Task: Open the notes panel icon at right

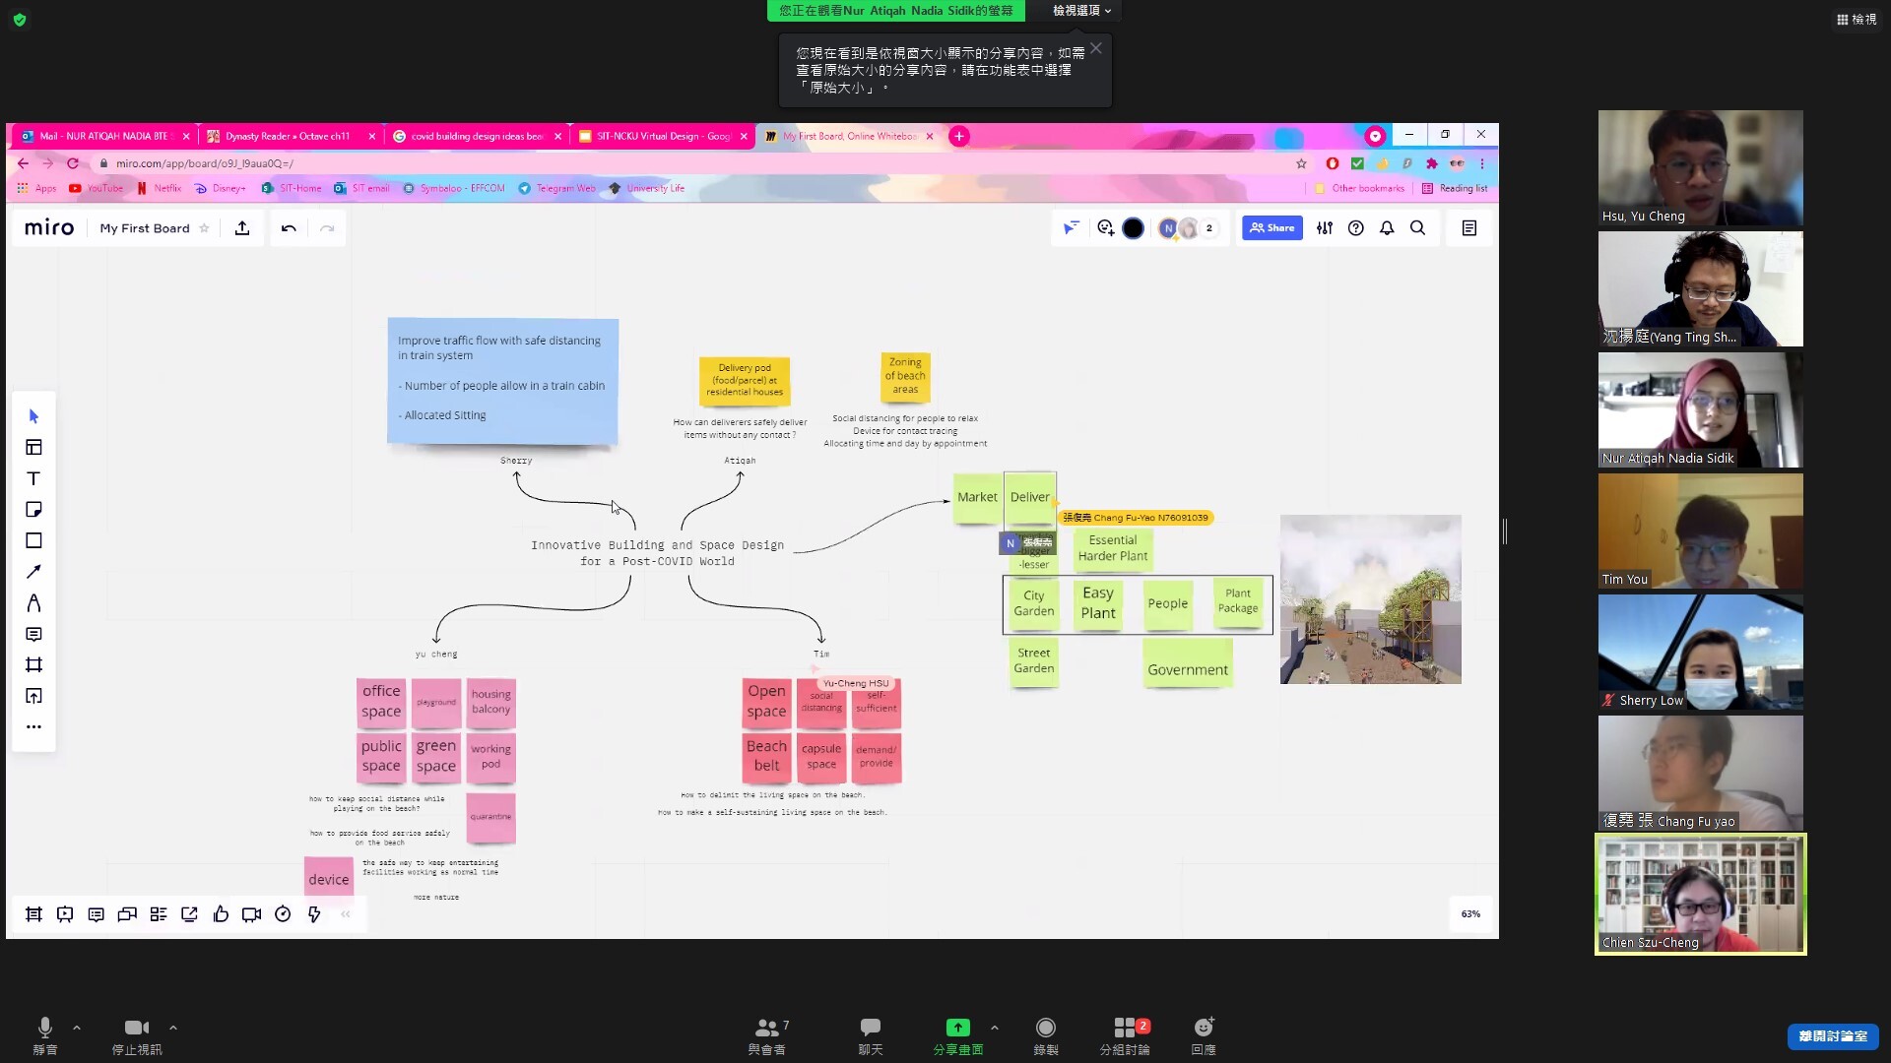Action: 1469,228
